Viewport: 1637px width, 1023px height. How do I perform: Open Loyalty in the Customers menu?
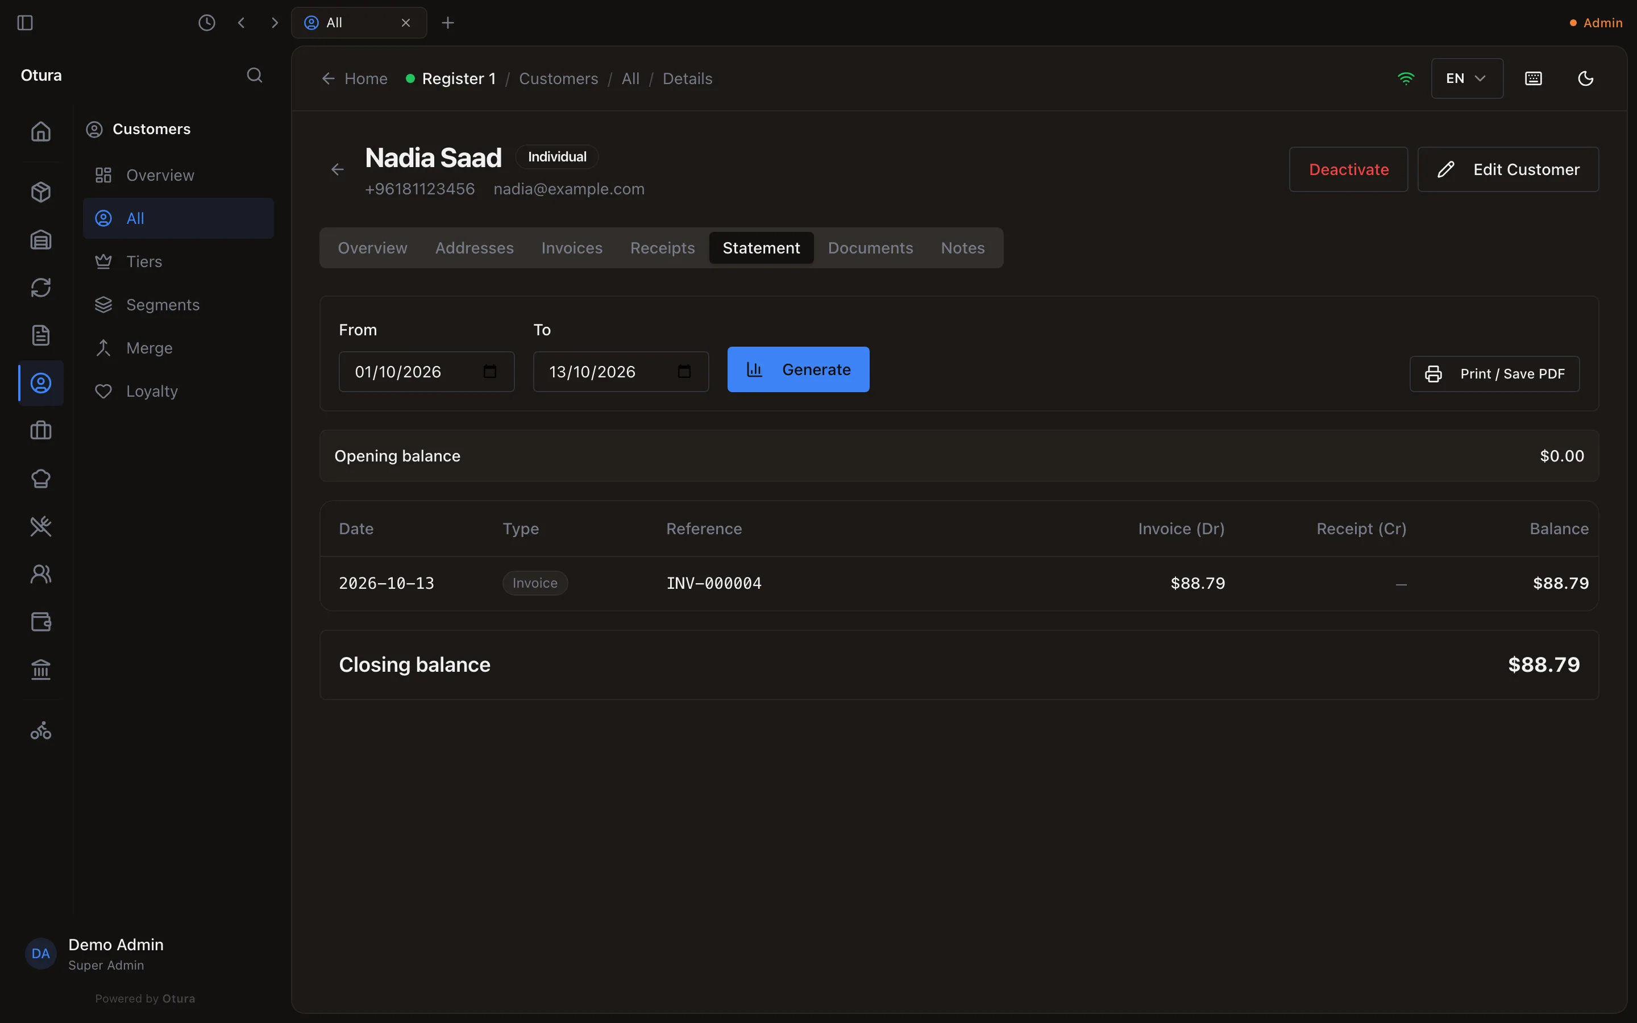click(x=178, y=392)
